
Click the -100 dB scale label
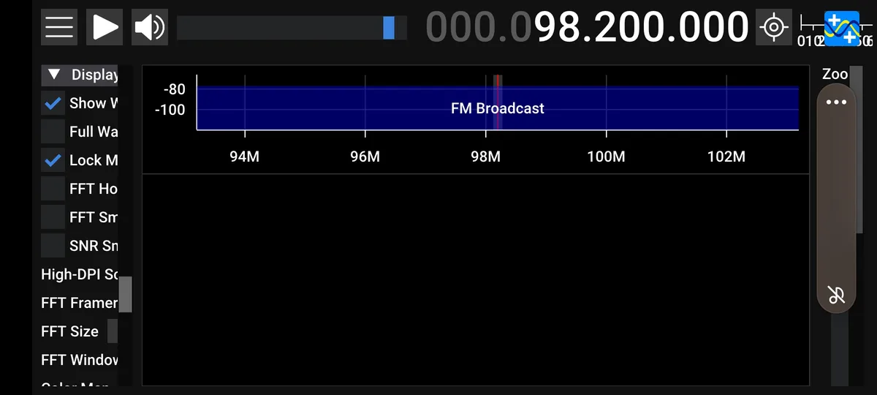(172, 110)
